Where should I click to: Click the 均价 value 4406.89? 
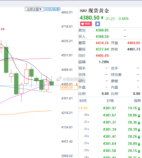click(x=102, y=56)
